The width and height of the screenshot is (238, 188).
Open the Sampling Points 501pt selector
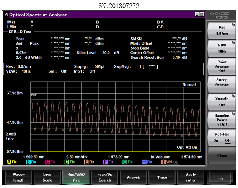[222, 120]
